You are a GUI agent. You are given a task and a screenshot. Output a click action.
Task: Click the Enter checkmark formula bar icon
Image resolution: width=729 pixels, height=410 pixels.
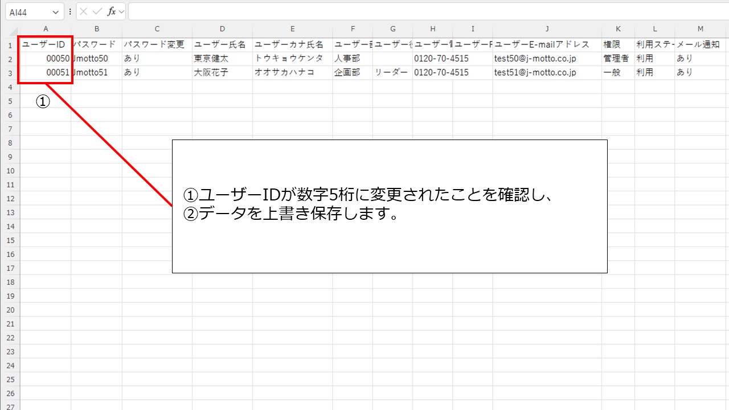coord(97,11)
